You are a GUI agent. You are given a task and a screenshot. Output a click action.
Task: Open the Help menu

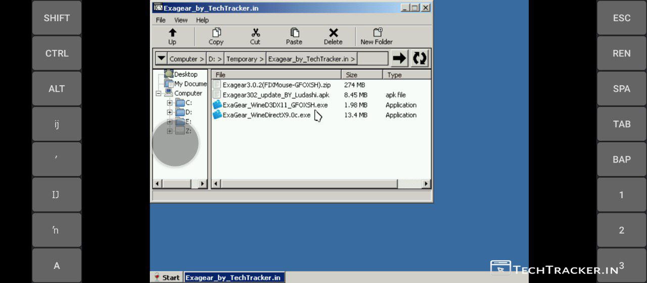[x=202, y=20]
